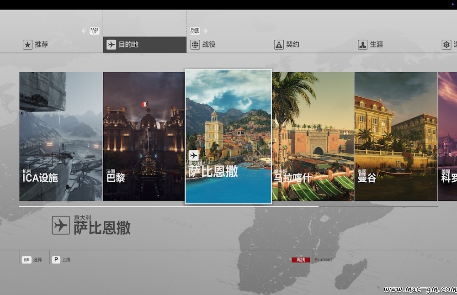
Task: Open the 战役 tab
Action: coord(203,45)
